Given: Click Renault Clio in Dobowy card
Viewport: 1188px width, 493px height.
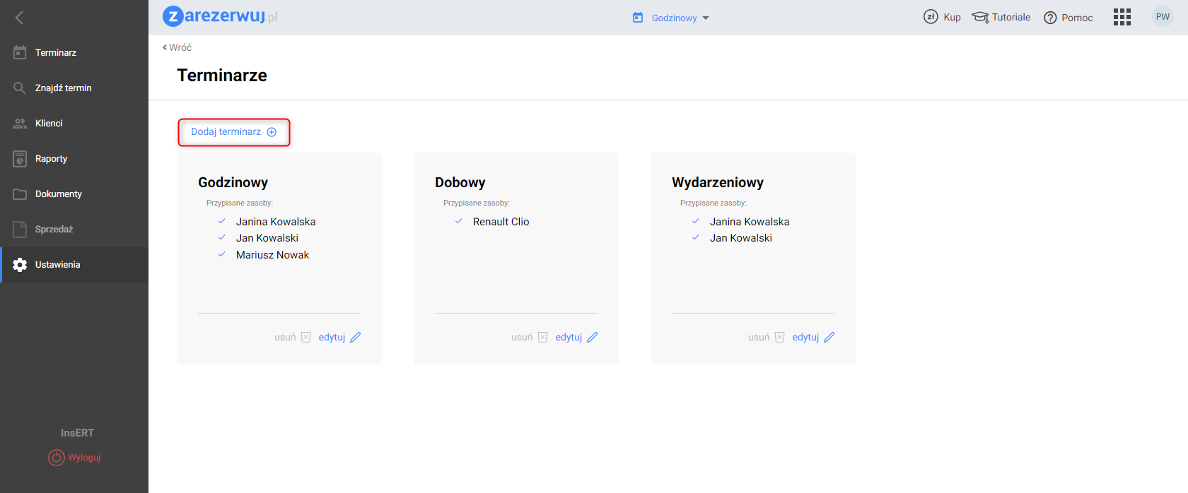Looking at the screenshot, I should [501, 222].
